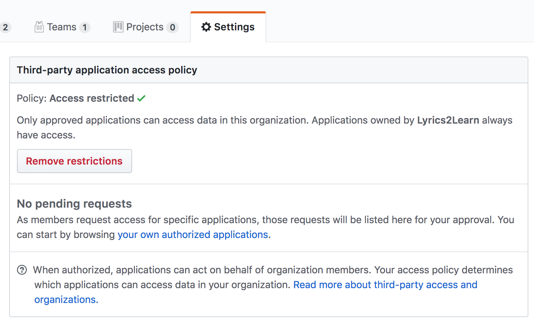Click the Teams jersey icon
The image size is (534, 327).
(x=39, y=27)
